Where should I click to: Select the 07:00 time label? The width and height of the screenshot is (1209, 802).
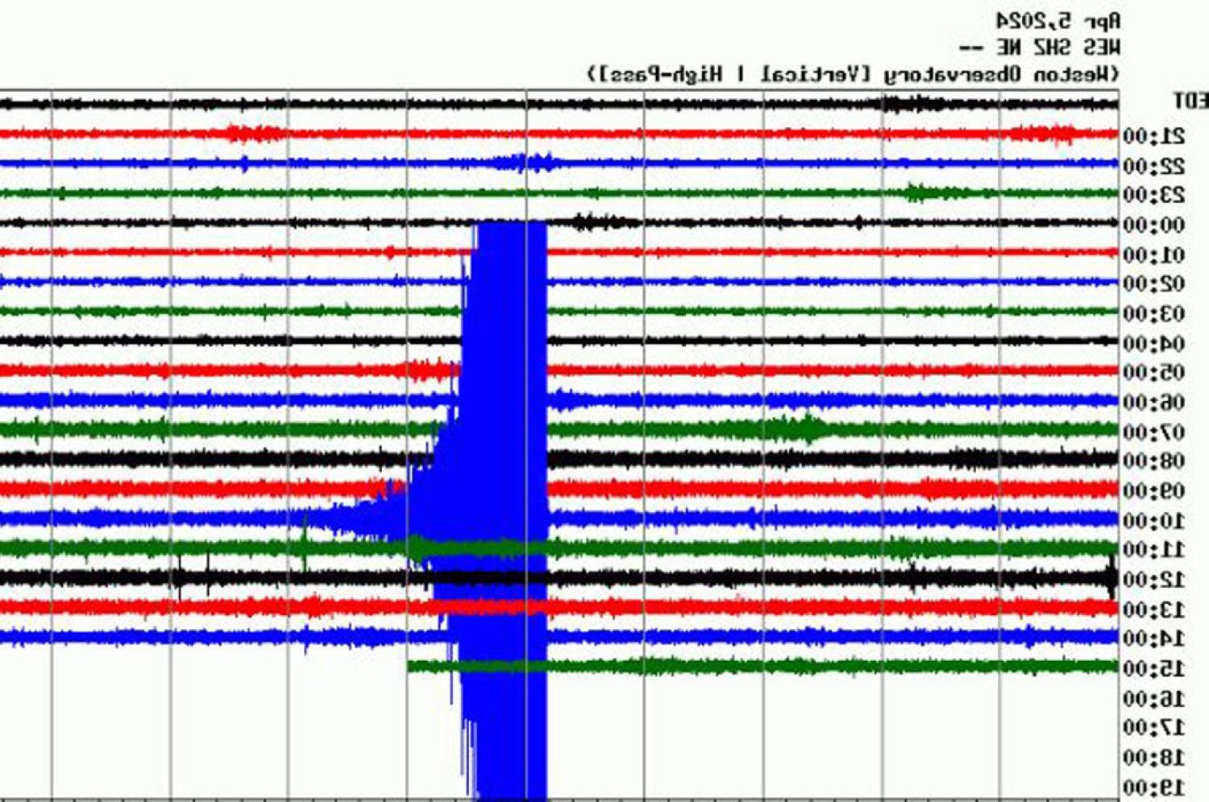1154,432
